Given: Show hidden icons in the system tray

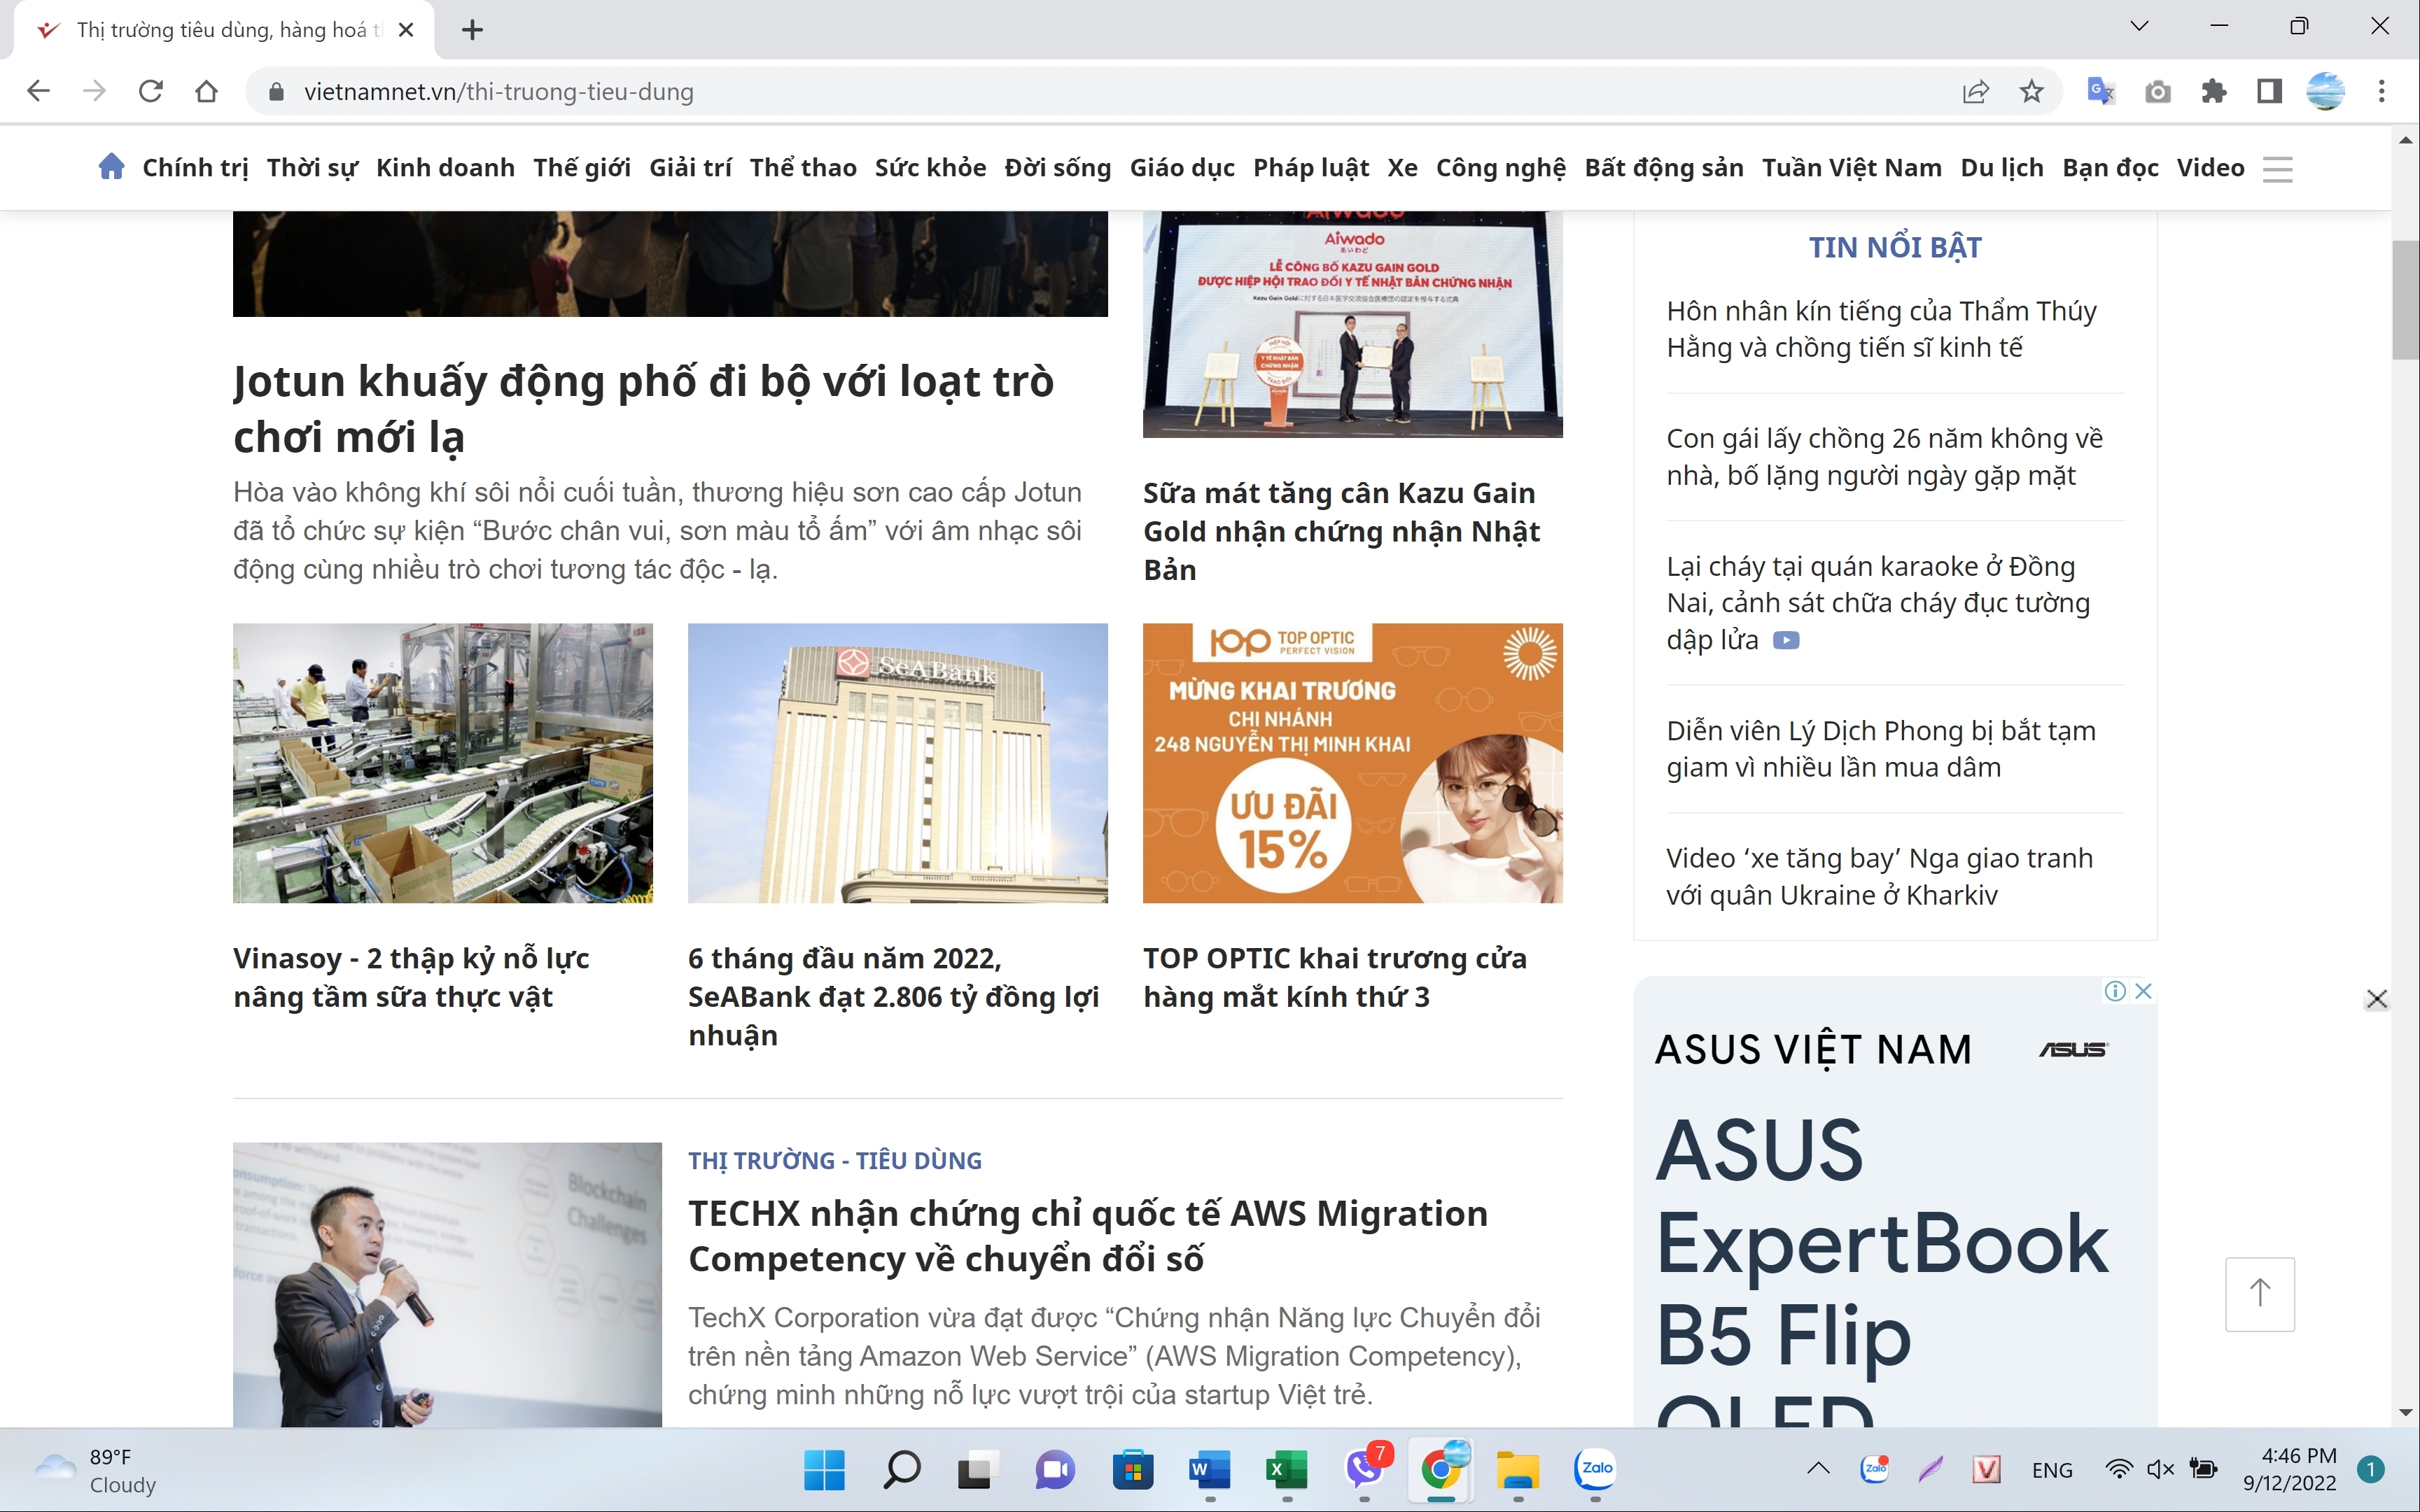Looking at the screenshot, I should [1818, 1469].
